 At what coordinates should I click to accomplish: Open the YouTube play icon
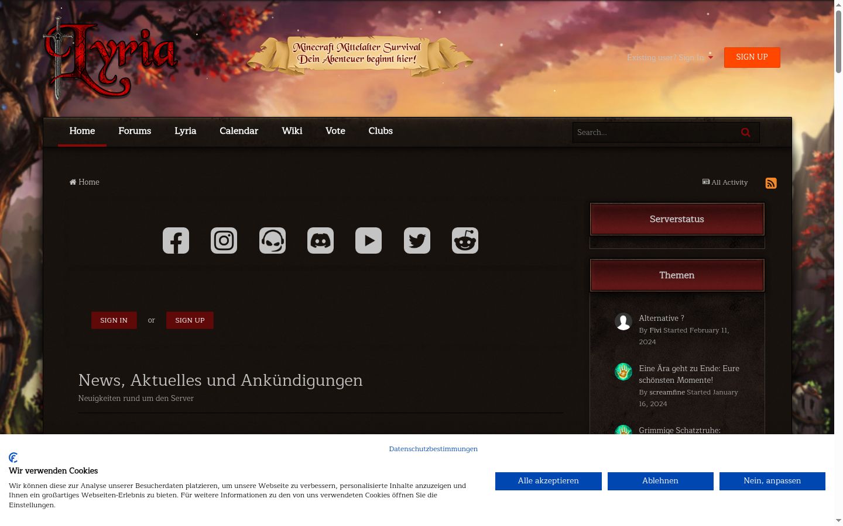[368, 240]
